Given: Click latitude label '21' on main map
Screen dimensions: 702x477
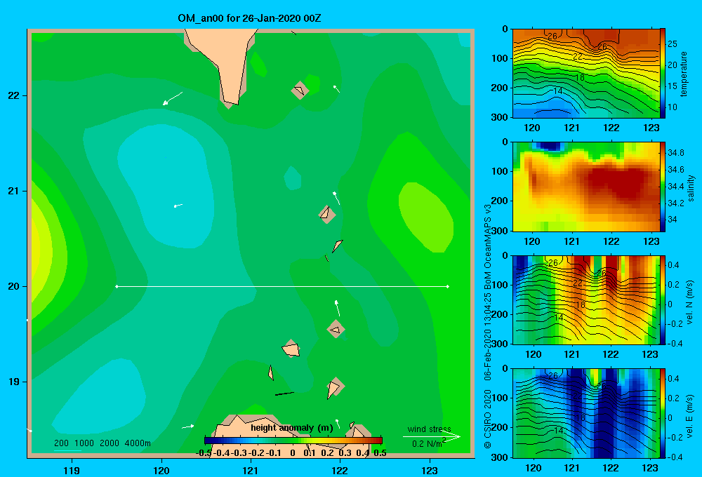Looking at the screenshot, I should [14, 191].
